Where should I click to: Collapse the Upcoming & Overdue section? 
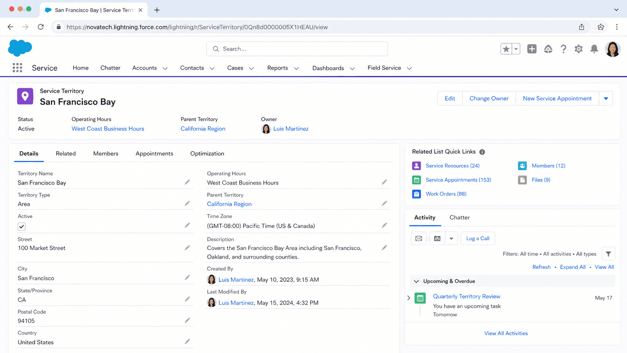point(416,281)
